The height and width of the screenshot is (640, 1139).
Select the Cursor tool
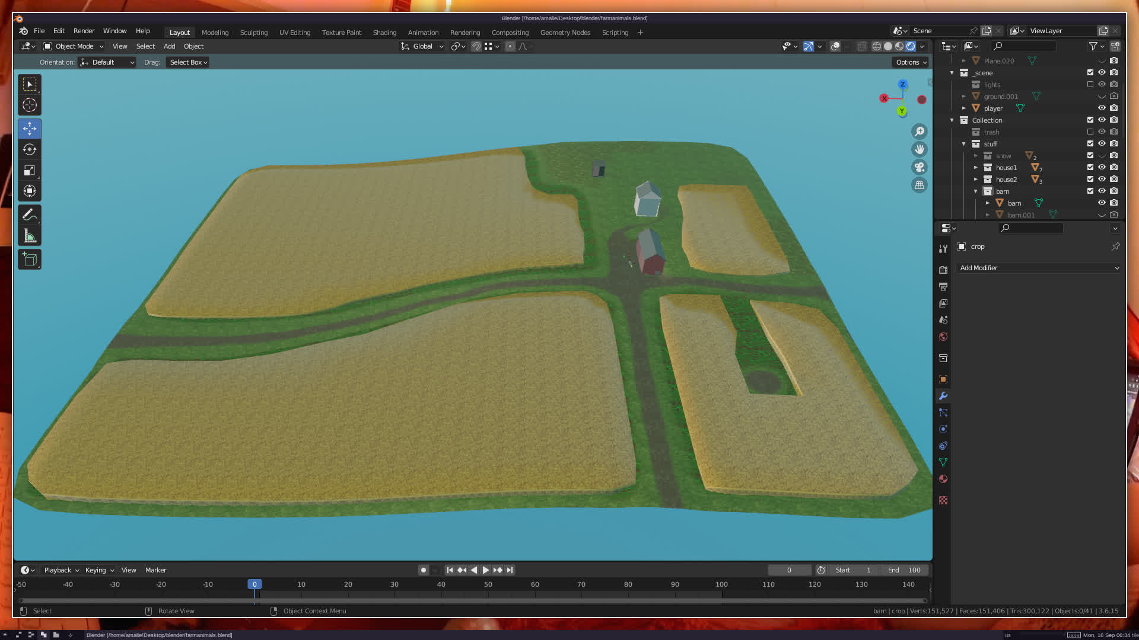pyautogui.click(x=30, y=105)
